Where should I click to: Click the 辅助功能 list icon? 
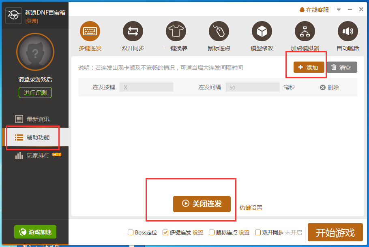point(19,137)
